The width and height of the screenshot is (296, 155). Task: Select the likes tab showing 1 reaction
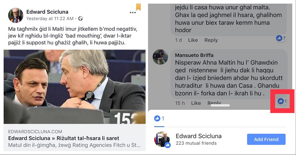pos(159,119)
